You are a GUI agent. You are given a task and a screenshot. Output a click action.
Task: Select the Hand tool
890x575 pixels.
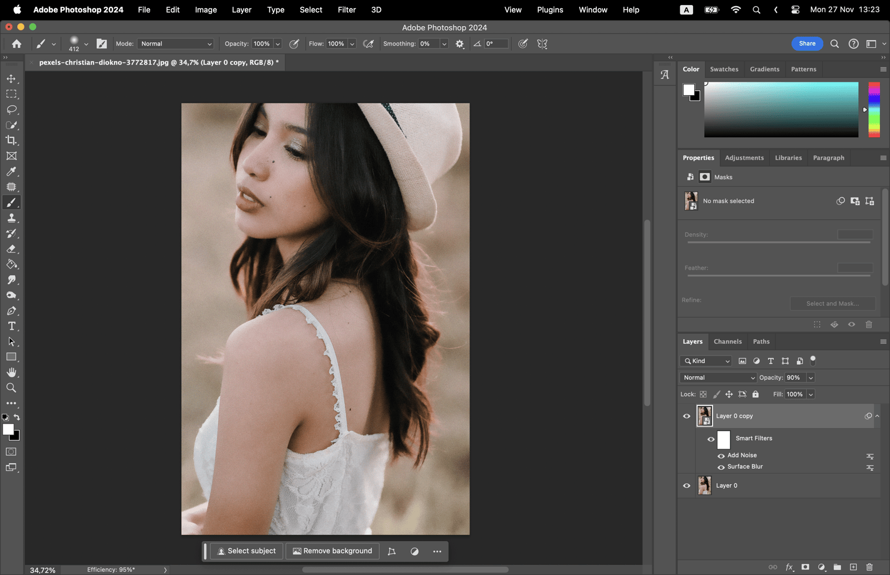tap(11, 373)
